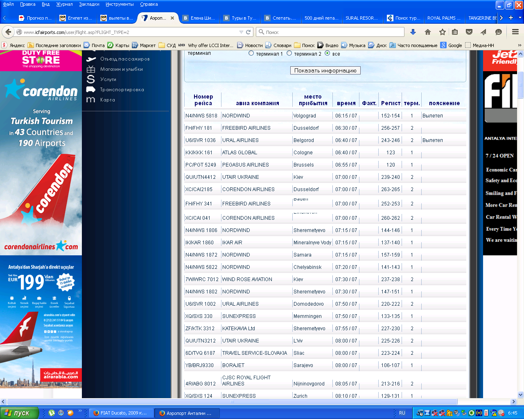Screen dimensions: 524x419
Task: Open the Правка menu
Action: tap(28, 4)
